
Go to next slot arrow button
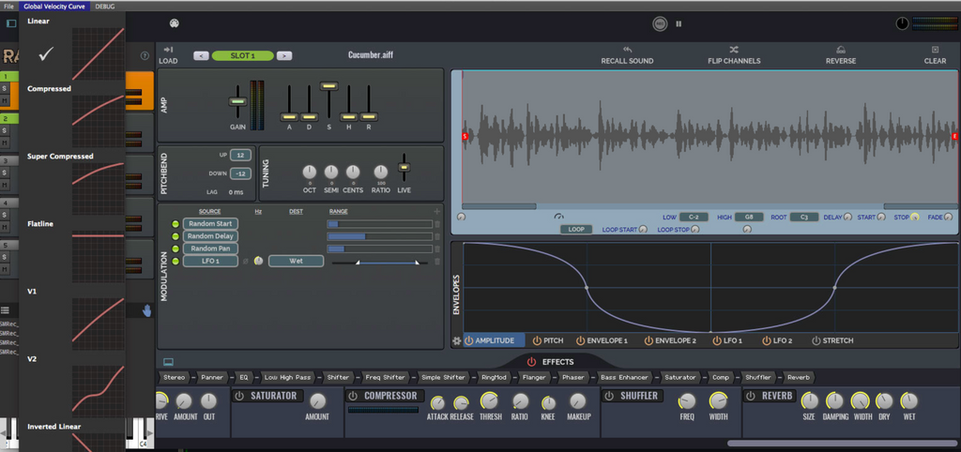pyautogui.click(x=283, y=55)
